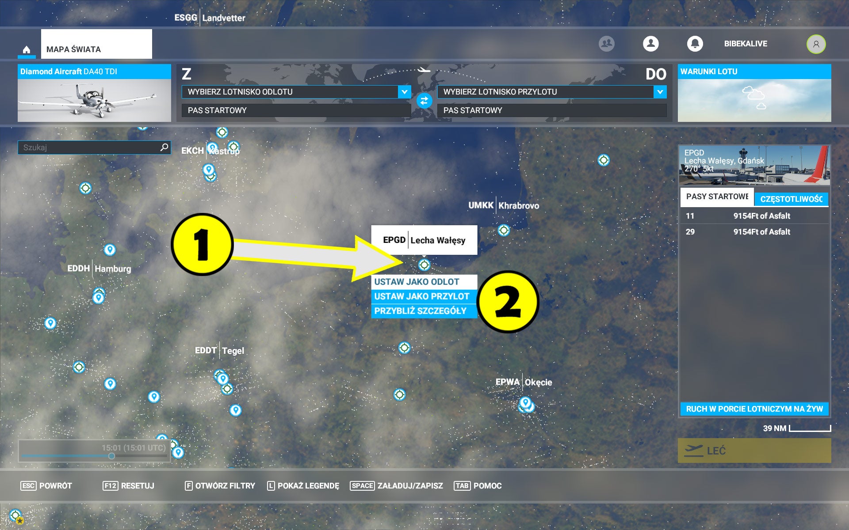Select the friends/group icon in top bar

click(606, 43)
